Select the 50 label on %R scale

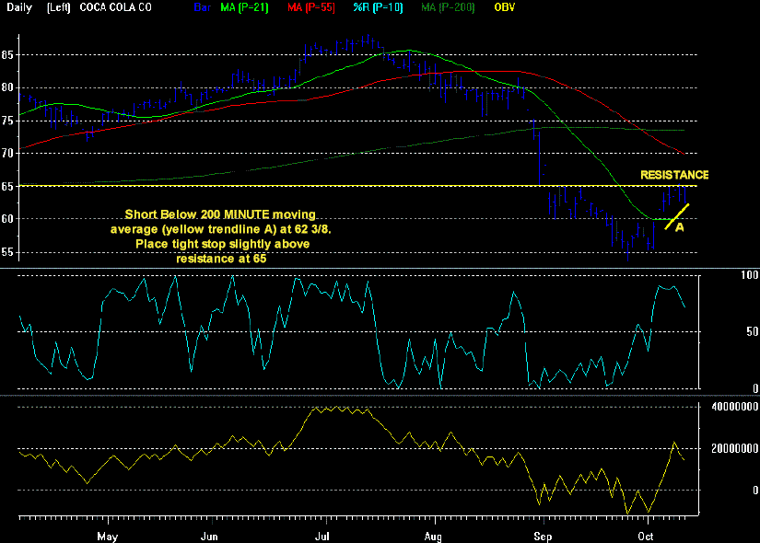pos(753,332)
